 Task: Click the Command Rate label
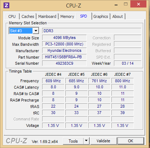(x=26, y=119)
